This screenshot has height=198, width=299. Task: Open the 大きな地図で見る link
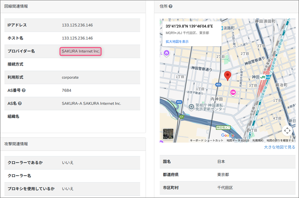(x=279, y=147)
